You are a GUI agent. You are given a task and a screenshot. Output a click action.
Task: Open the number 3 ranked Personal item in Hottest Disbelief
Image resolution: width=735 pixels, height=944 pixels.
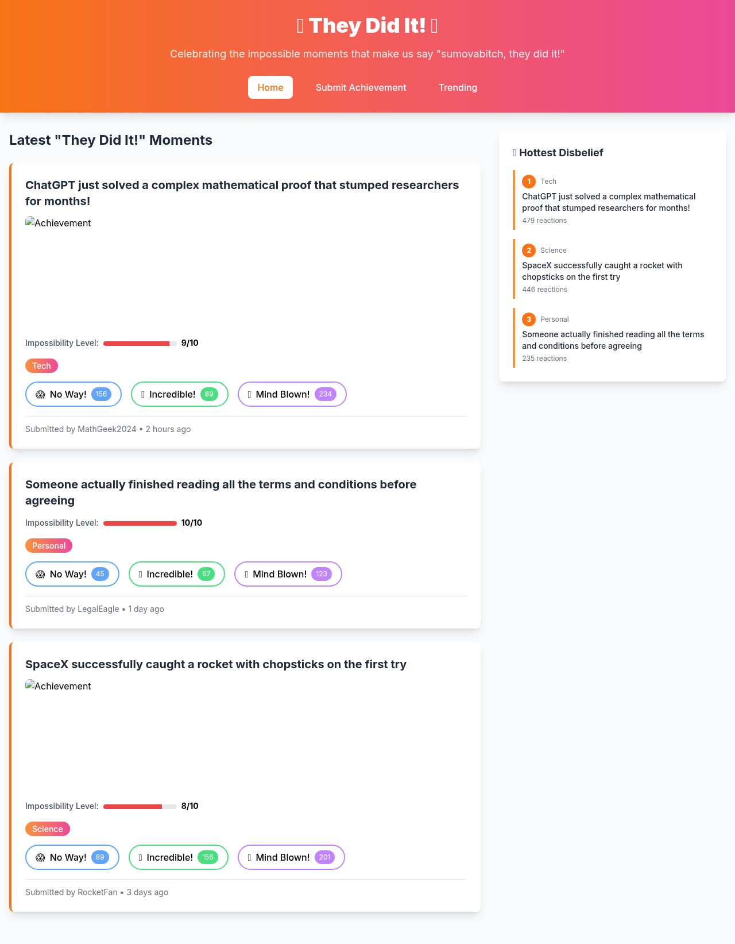point(612,340)
